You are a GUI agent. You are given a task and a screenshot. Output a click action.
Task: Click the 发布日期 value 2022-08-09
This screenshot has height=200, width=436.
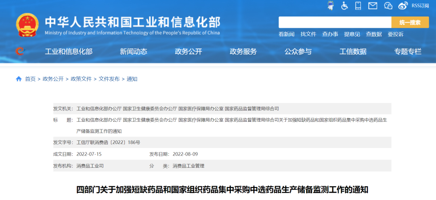coord(185,154)
